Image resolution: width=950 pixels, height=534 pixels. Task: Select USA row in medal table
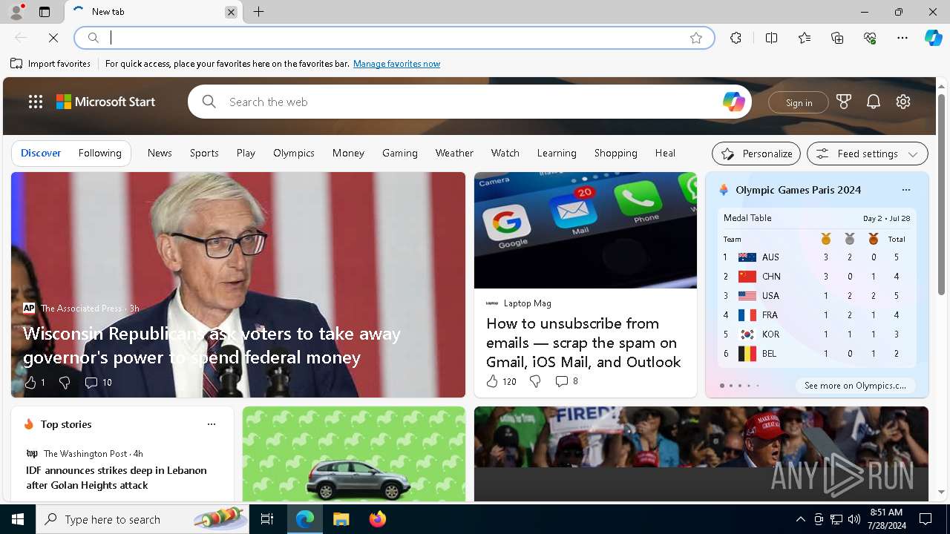[816, 296]
